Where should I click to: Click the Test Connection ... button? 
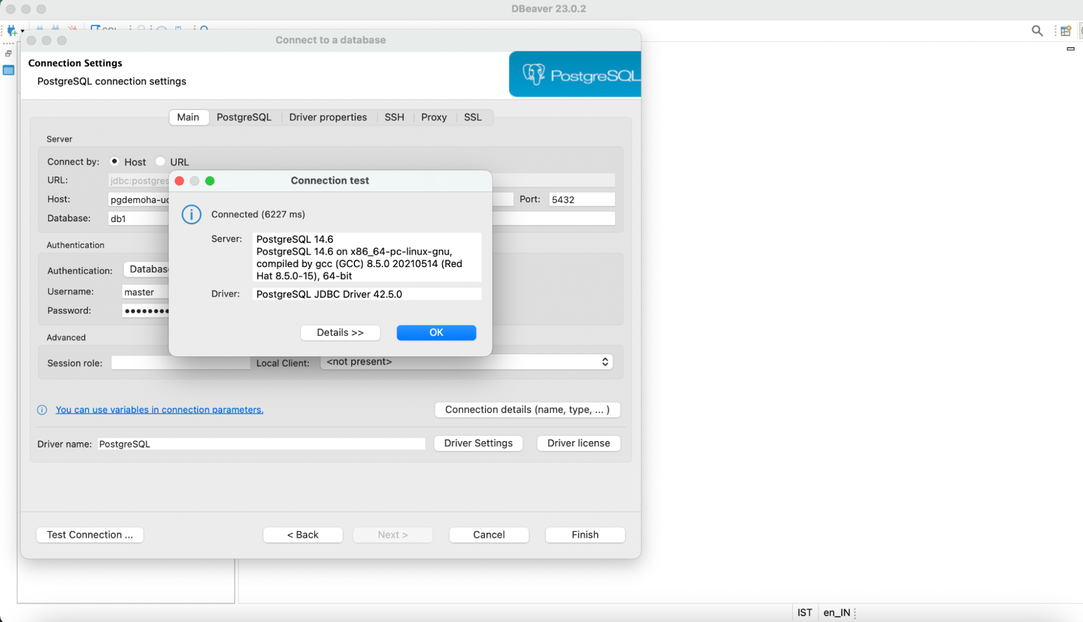[90, 535]
